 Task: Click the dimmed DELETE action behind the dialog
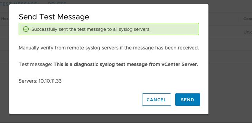(x=57, y=4)
